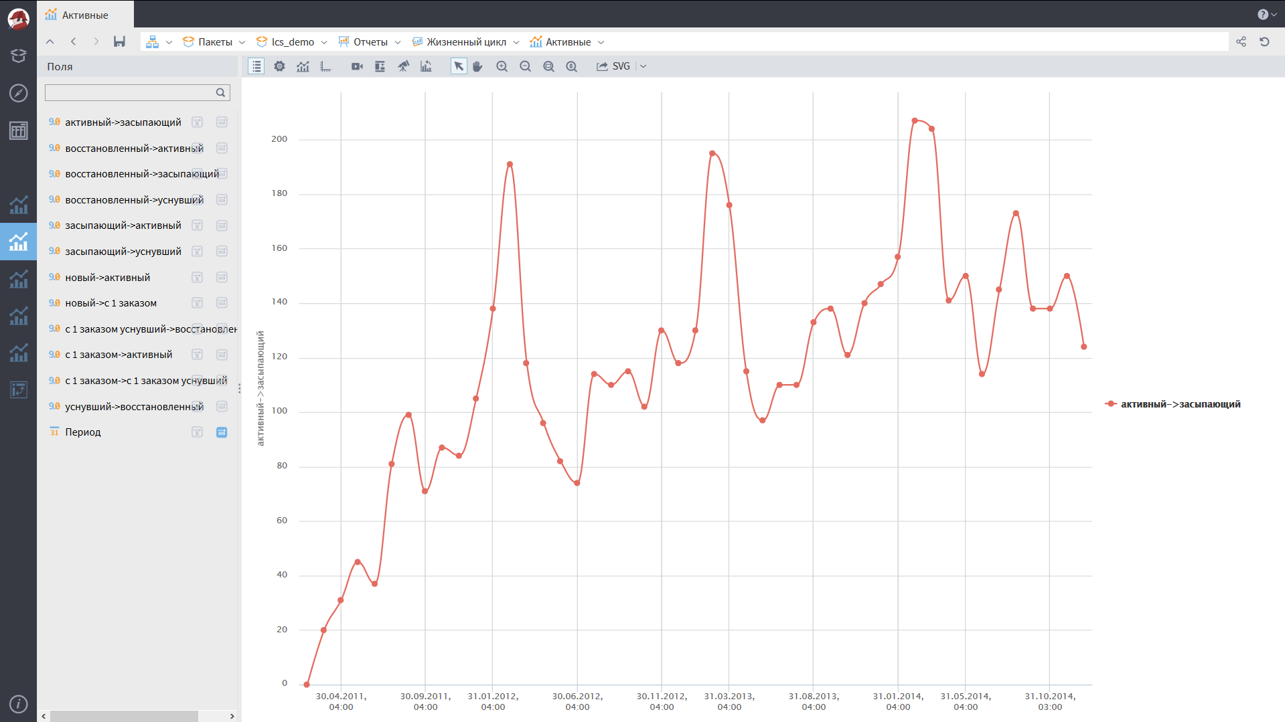Select field новый->активный

pyautogui.click(x=108, y=277)
